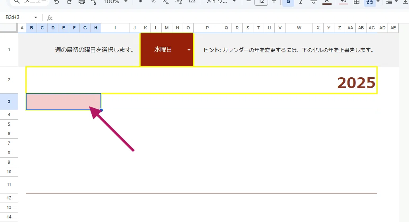Select the dark red 水曜日 cell

click(x=167, y=50)
